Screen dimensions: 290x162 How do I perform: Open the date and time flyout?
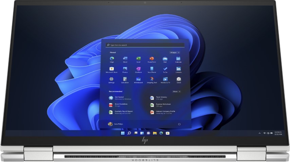point(278,133)
